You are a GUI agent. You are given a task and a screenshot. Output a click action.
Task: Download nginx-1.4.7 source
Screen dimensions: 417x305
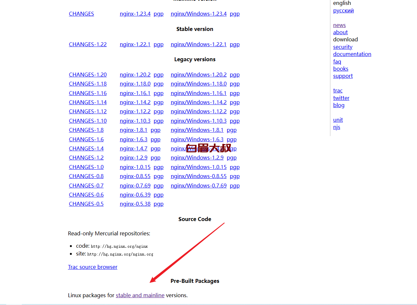[x=134, y=148]
